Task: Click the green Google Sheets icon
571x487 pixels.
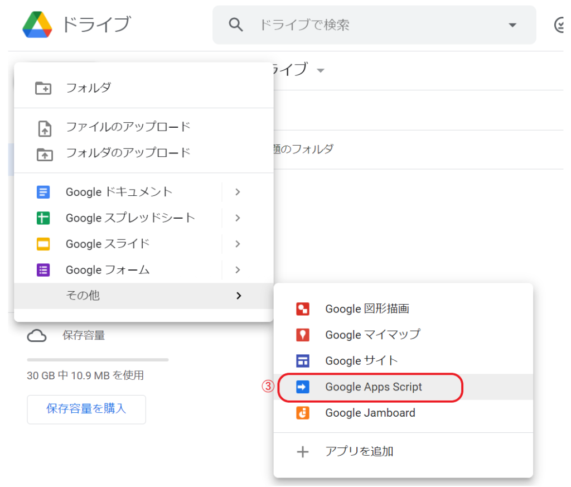Action: [43, 218]
